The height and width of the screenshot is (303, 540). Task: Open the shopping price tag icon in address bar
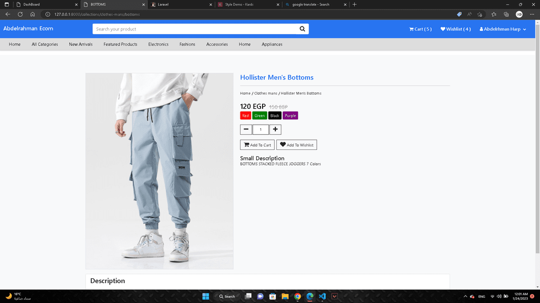pyautogui.click(x=459, y=14)
